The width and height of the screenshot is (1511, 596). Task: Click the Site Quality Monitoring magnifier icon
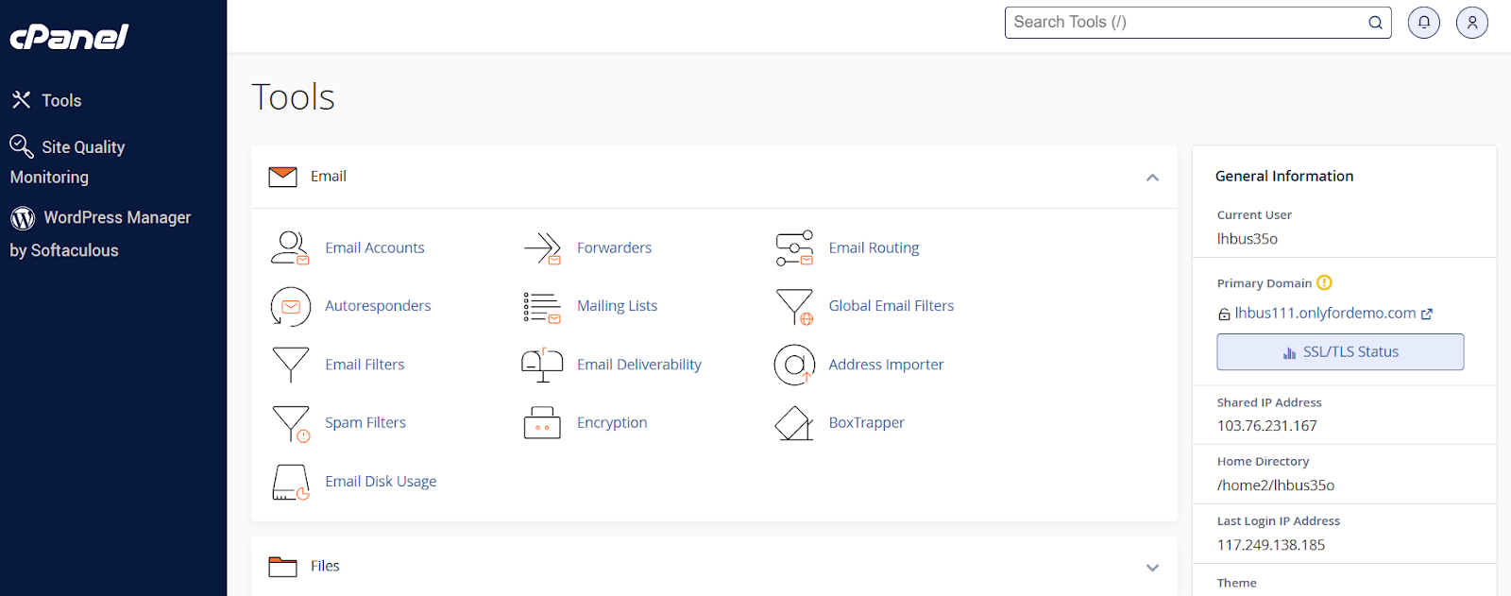pos(22,145)
